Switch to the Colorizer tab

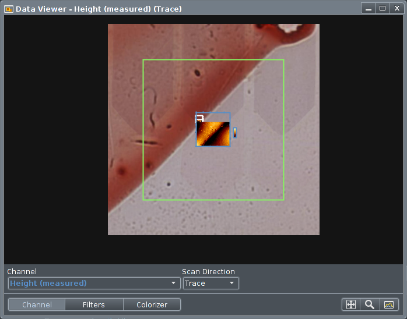152,304
